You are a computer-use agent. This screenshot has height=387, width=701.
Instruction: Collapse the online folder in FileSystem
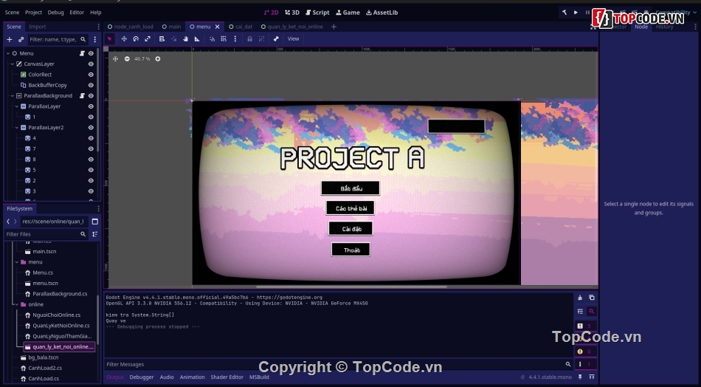point(17,304)
